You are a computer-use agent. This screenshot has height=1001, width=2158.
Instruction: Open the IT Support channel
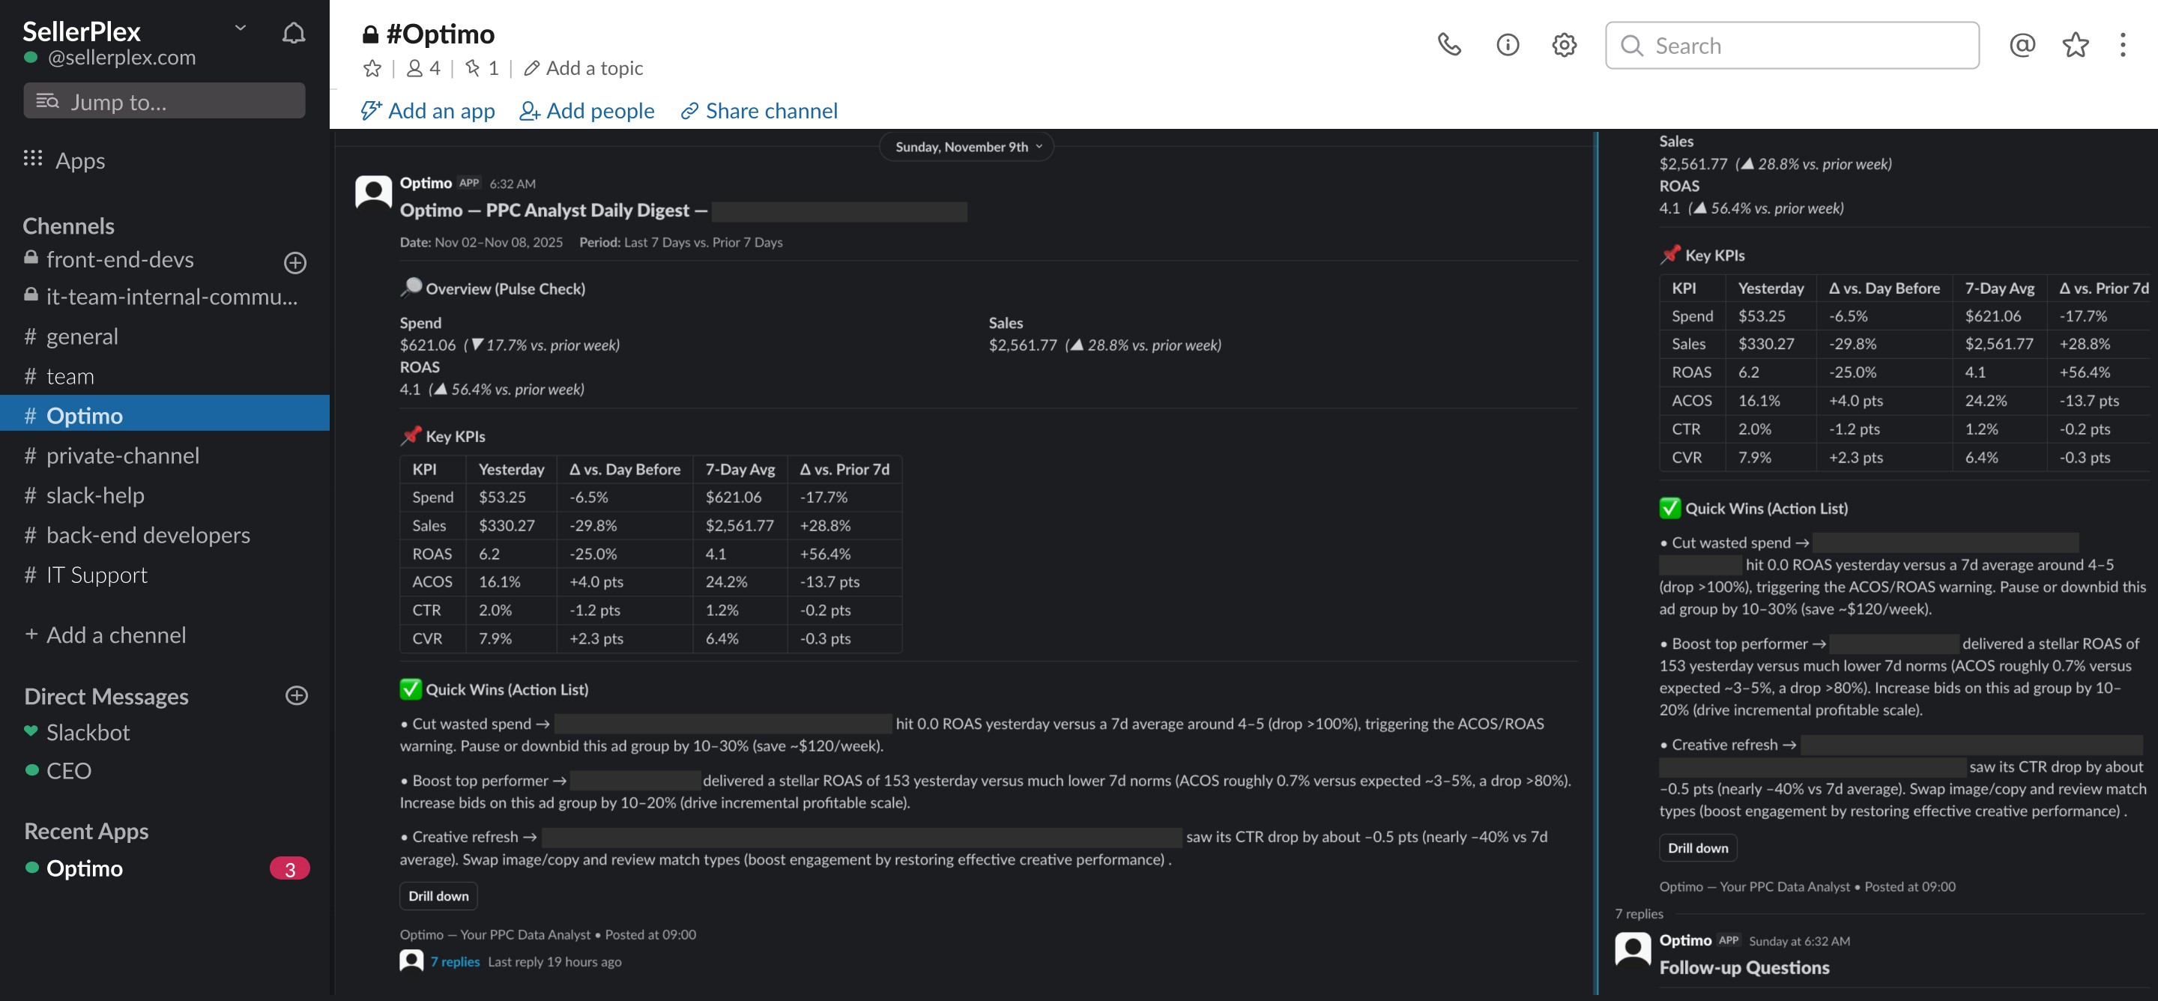(97, 575)
